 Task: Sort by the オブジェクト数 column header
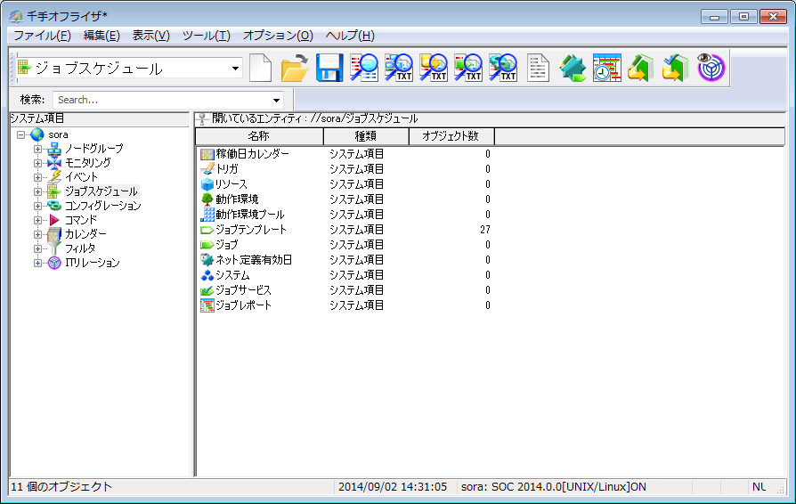[x=451, y=136]
